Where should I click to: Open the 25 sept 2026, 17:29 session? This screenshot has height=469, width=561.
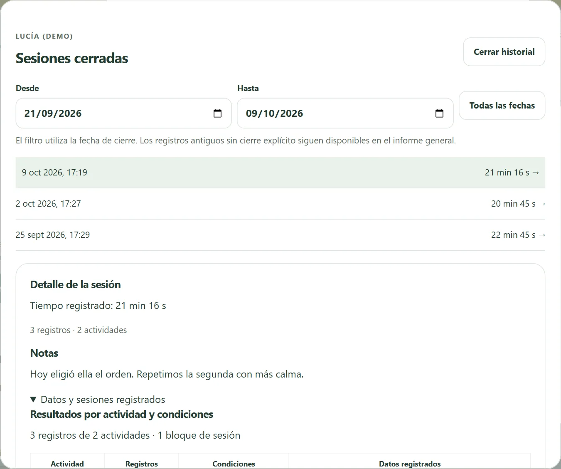click(x=280, y=235)
